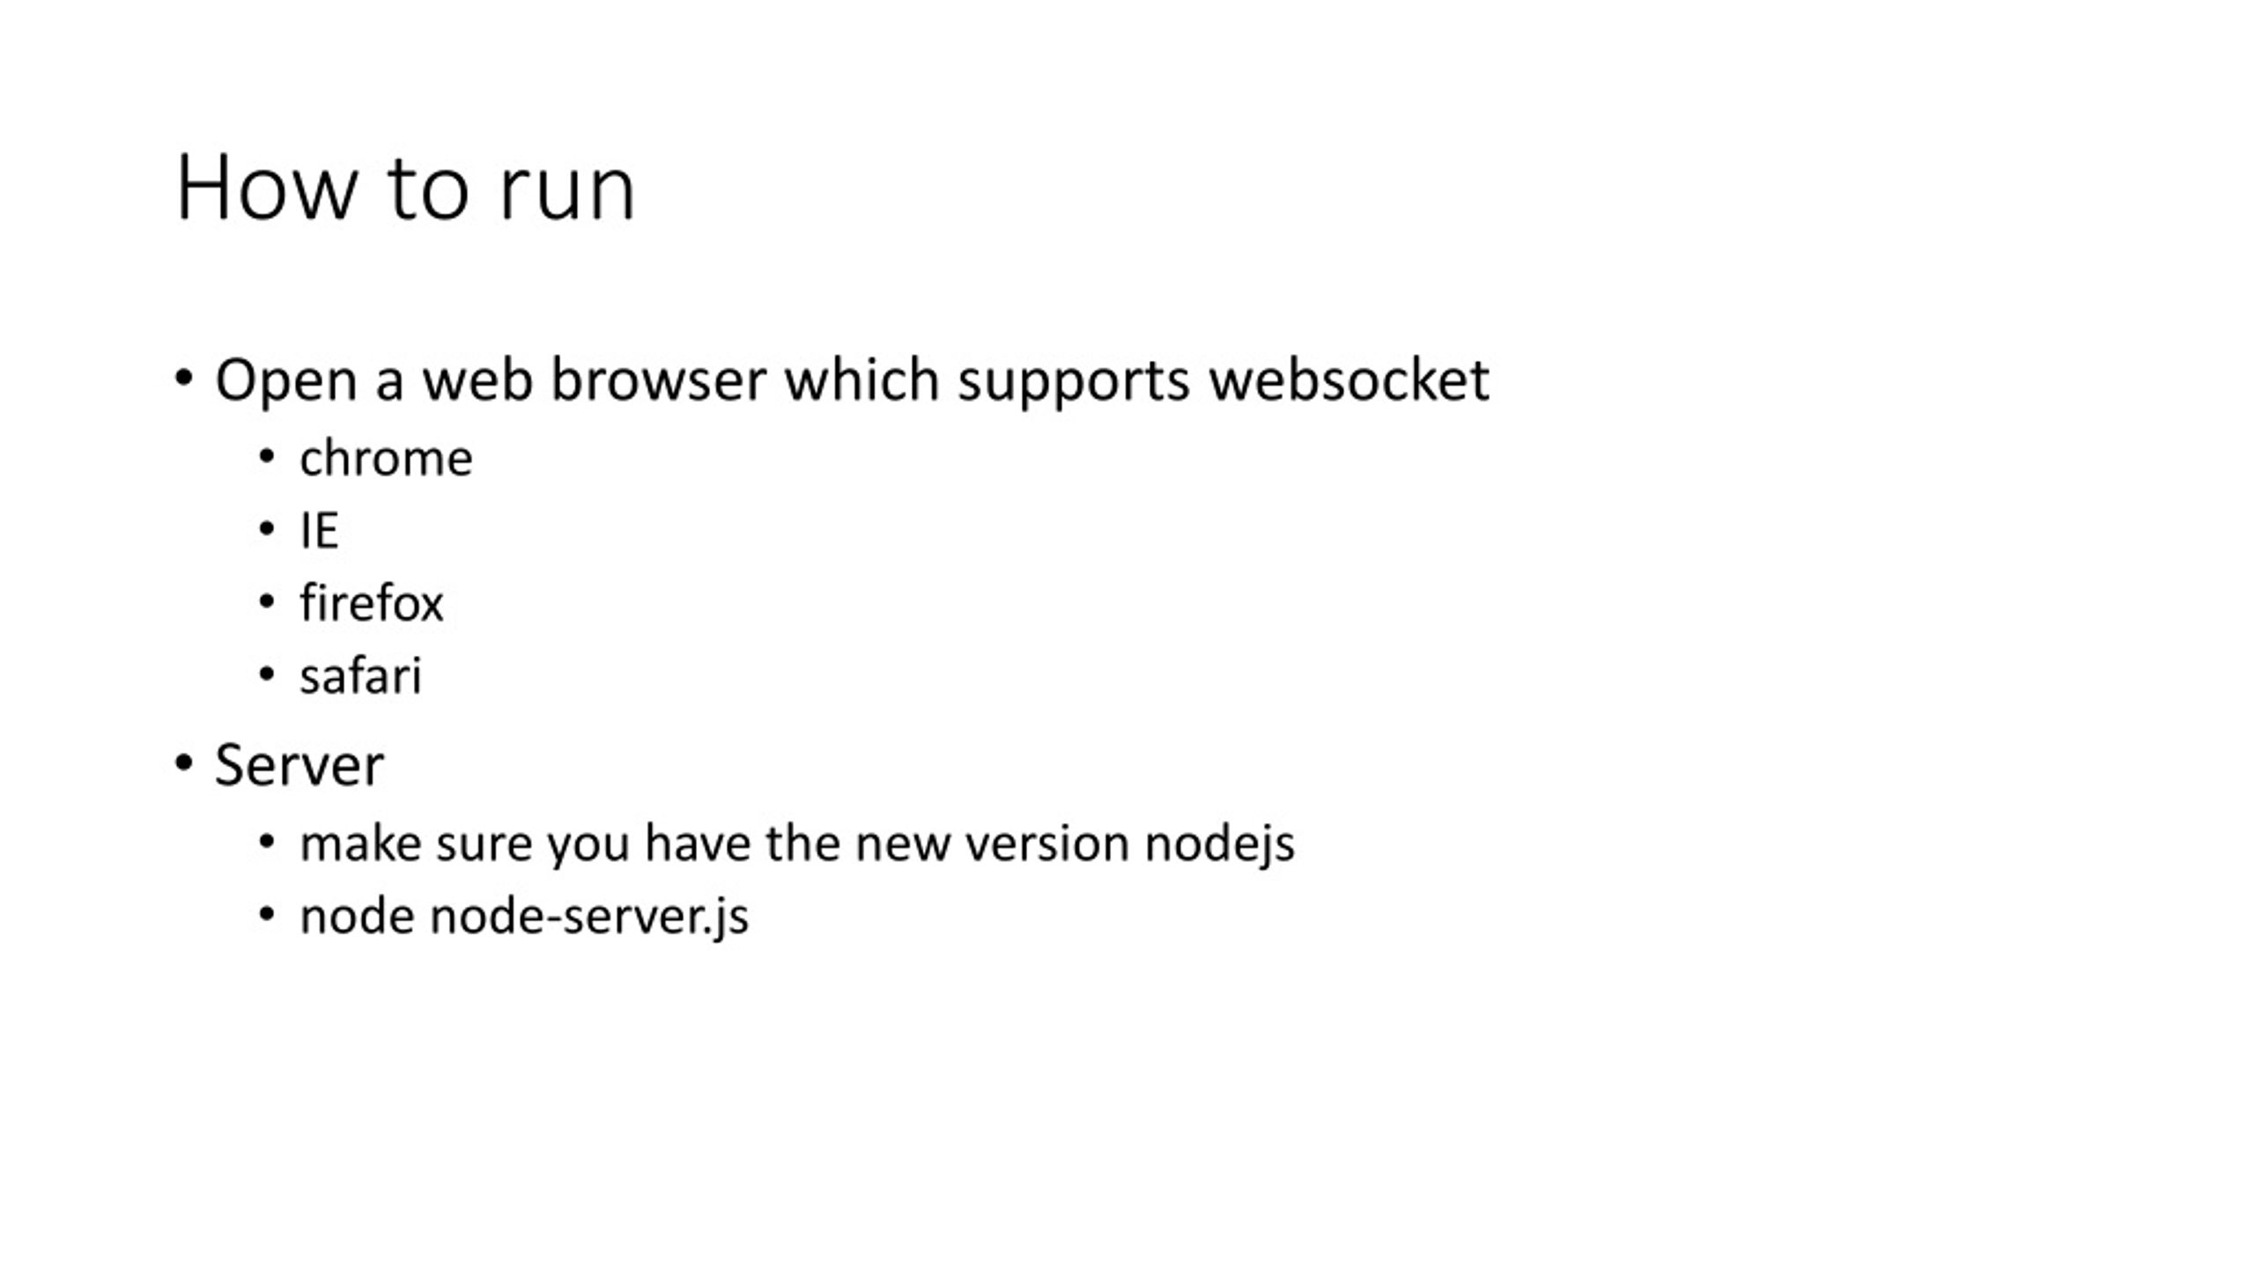This screenshot has width=2255, height=1268.
Task: Click the bullet marker before 'safari'
Action: tap(267, 675)
